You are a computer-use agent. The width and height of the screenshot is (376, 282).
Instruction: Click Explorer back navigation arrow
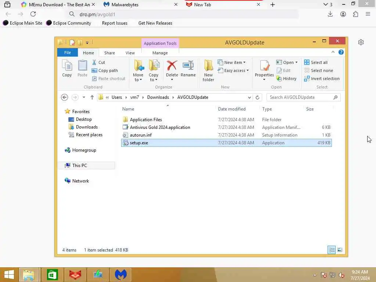64,97
